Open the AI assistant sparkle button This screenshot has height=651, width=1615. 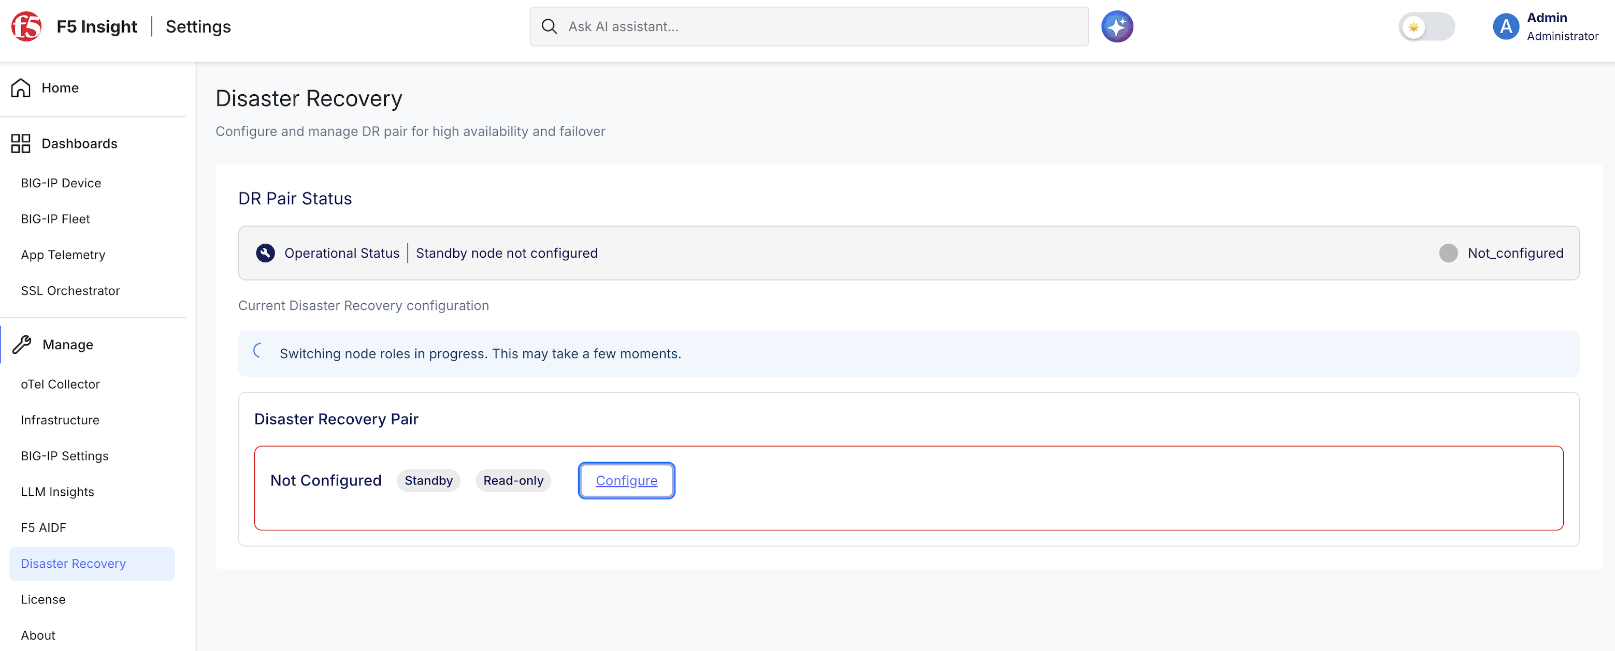(x=1117, y=26)
